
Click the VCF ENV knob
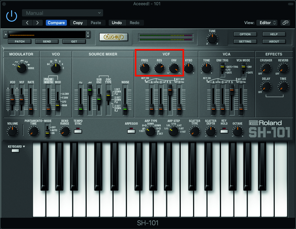tap(174, 68)
